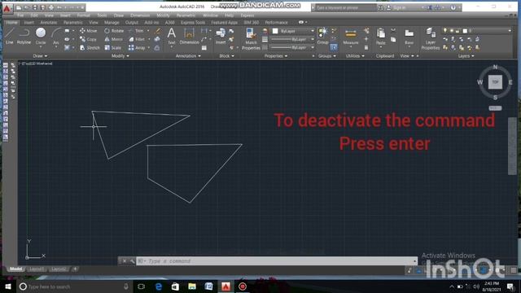Open the Window menu
This screenshot has width=521, height=293.
tap(210, 15)
